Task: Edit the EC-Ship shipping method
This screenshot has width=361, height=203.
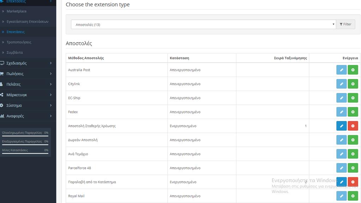Action: pyautogui.click(x=341, y=98)
